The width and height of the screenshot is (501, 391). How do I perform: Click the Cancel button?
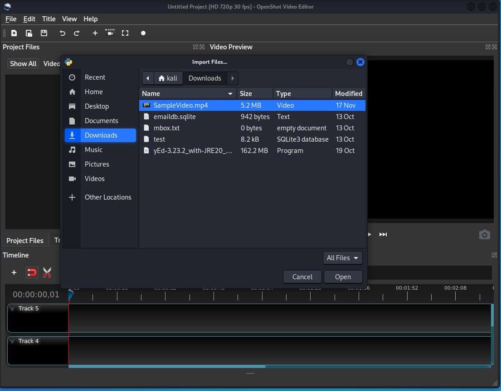[x=302, y=277]
